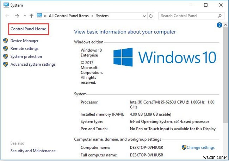Click the Forward navigation arrow

coord(17,16)
